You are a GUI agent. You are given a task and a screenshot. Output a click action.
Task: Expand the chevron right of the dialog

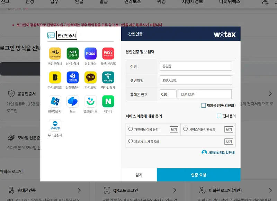pyautogui.click(x=270, y=94)
